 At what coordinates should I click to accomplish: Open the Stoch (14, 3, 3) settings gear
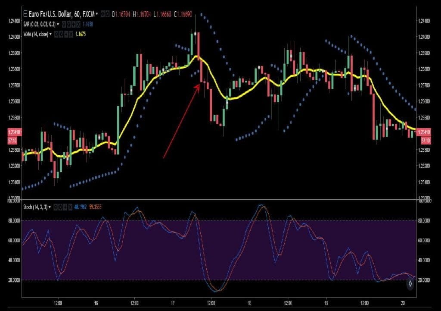click(60, 207)
